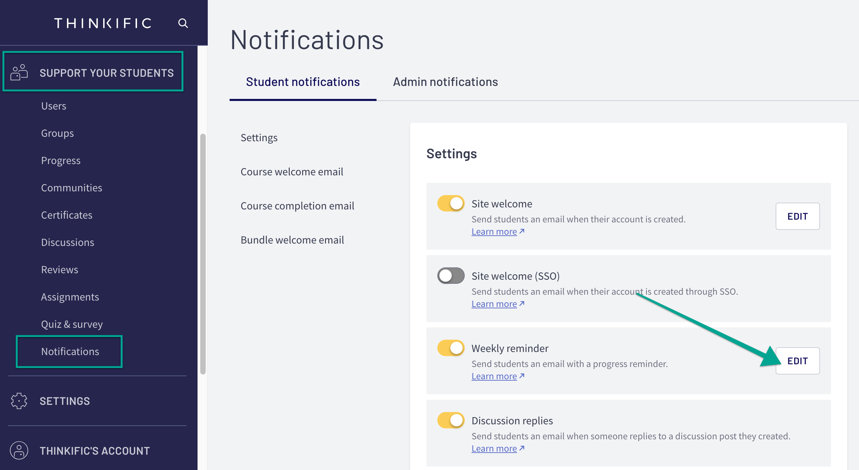
Task: Enable the Site welcome (SSO) toggle
Action: (x=451, y=276)
